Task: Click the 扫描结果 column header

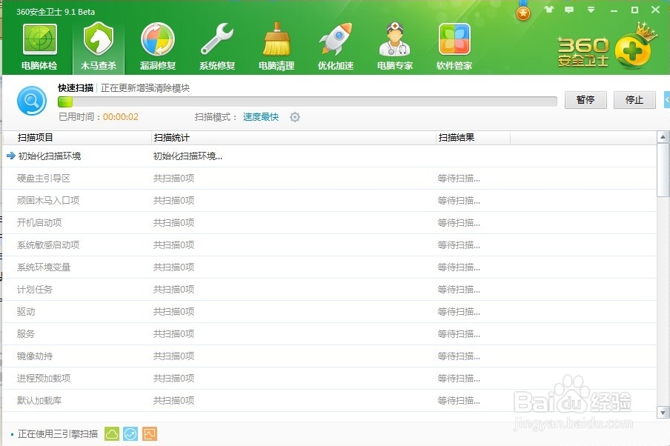Action: point(473,138)
